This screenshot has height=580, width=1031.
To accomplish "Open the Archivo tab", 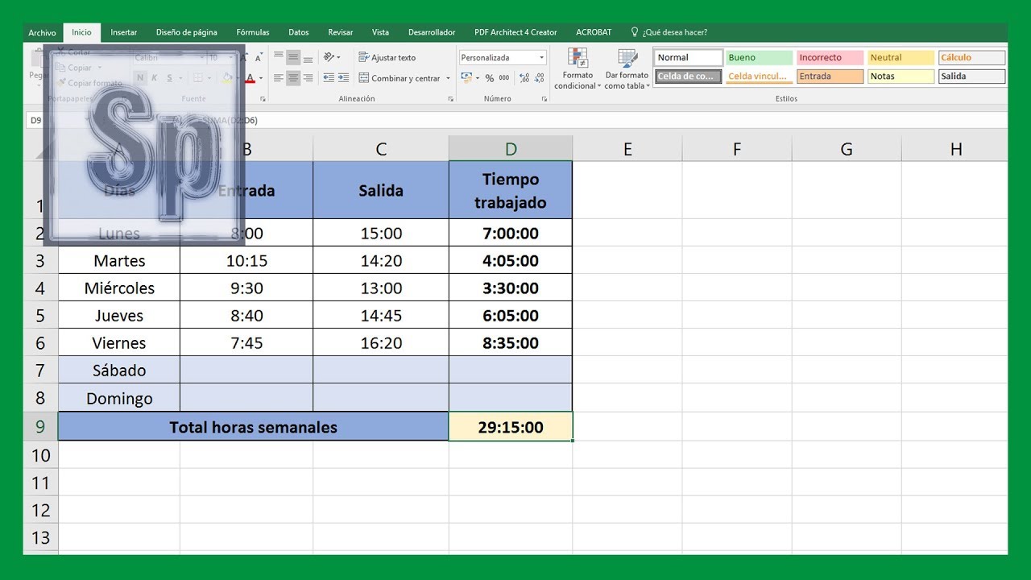I will [42, 33].
